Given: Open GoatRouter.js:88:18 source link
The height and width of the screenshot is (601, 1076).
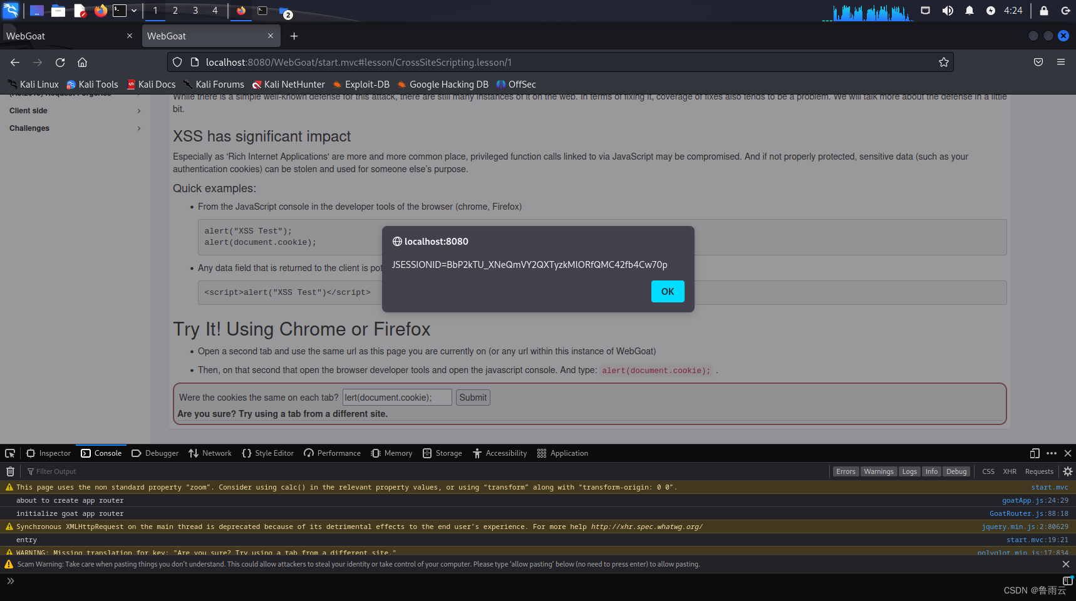Looking at the screenshot, I should click(x=1029, y=513).
